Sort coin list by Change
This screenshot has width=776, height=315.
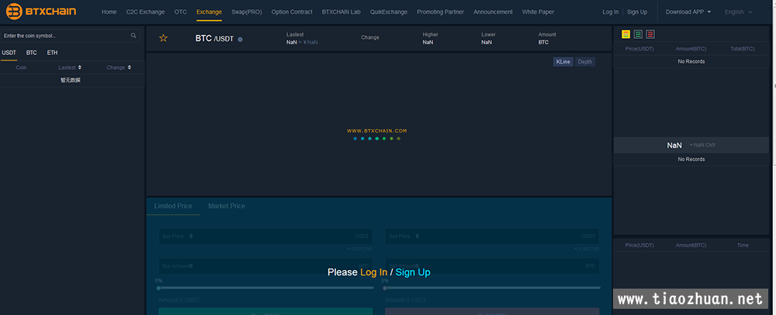click(119, 67)
